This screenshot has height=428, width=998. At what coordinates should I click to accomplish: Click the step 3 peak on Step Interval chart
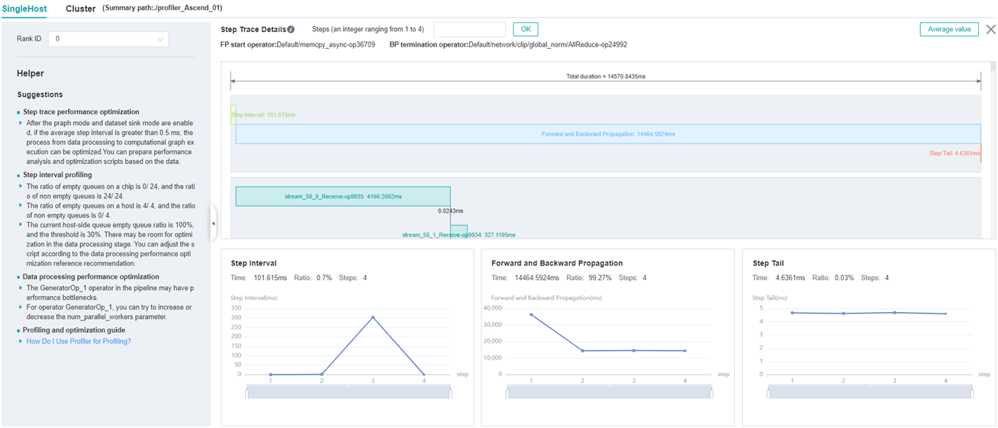[x=373, y=317]
